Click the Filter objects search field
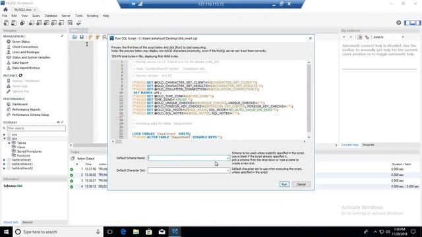 pos(36,128)
